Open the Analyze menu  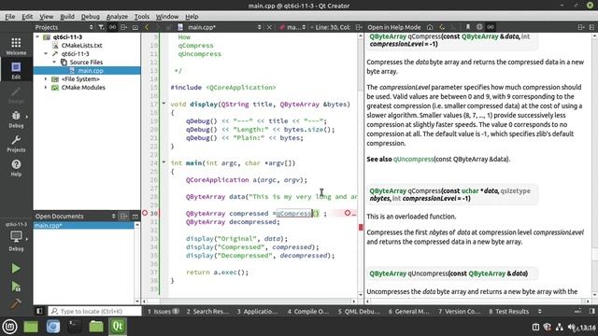pyautogui.click(x=117, y=17)
